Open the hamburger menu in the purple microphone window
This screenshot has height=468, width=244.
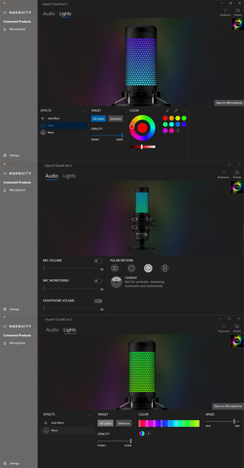[5, 12]
